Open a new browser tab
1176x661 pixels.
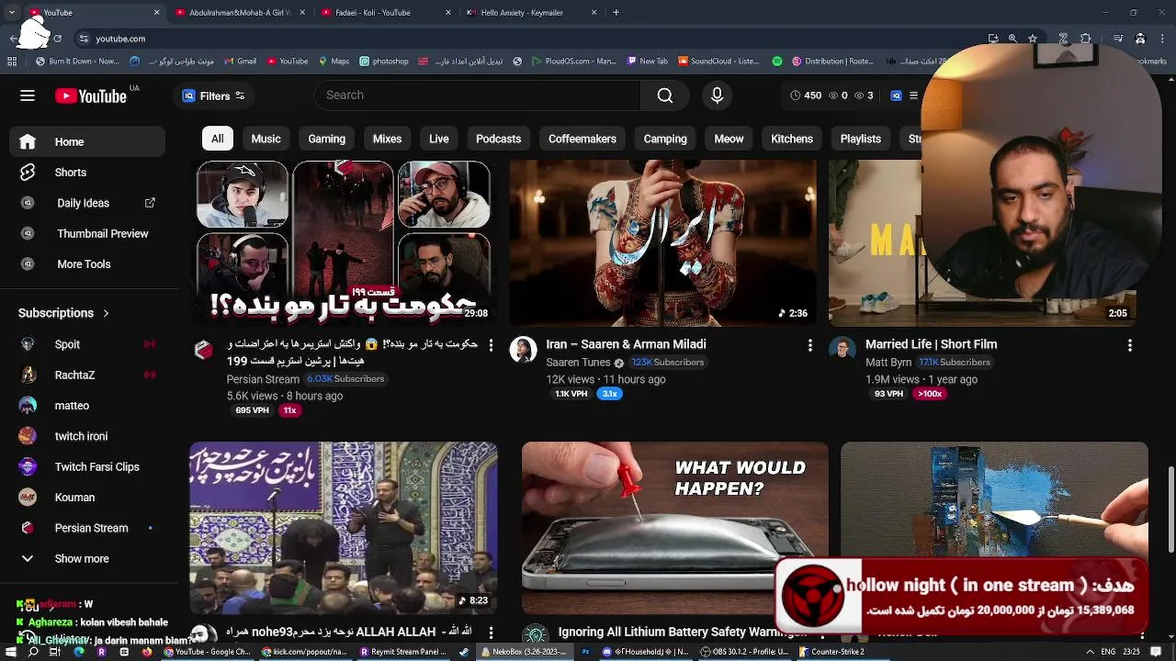tap(616, 13)
